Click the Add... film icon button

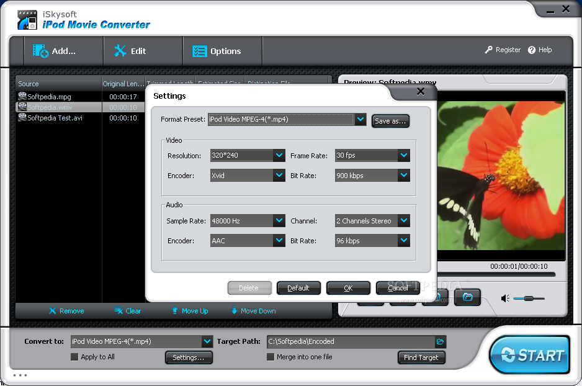tap(40, 51)
